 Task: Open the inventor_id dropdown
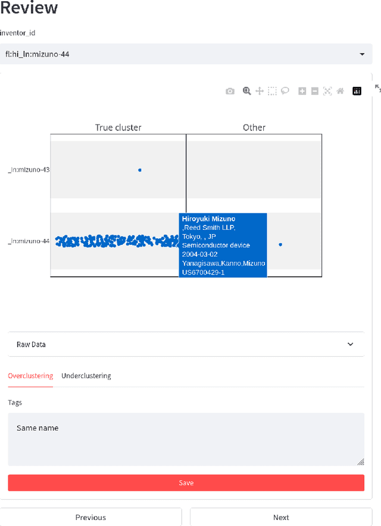[186, 54]
